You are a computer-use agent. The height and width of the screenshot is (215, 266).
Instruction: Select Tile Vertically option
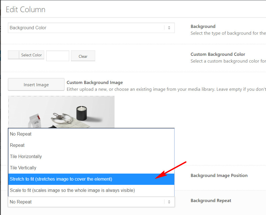point(91,168)
